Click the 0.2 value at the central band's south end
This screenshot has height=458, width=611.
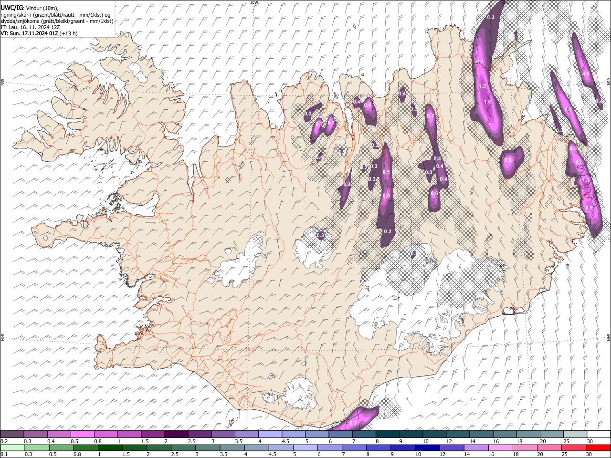(388, 232)
